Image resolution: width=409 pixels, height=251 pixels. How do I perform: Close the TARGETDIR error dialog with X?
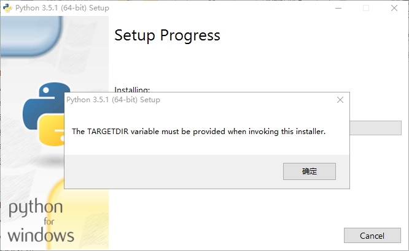[x=340, y=100]
